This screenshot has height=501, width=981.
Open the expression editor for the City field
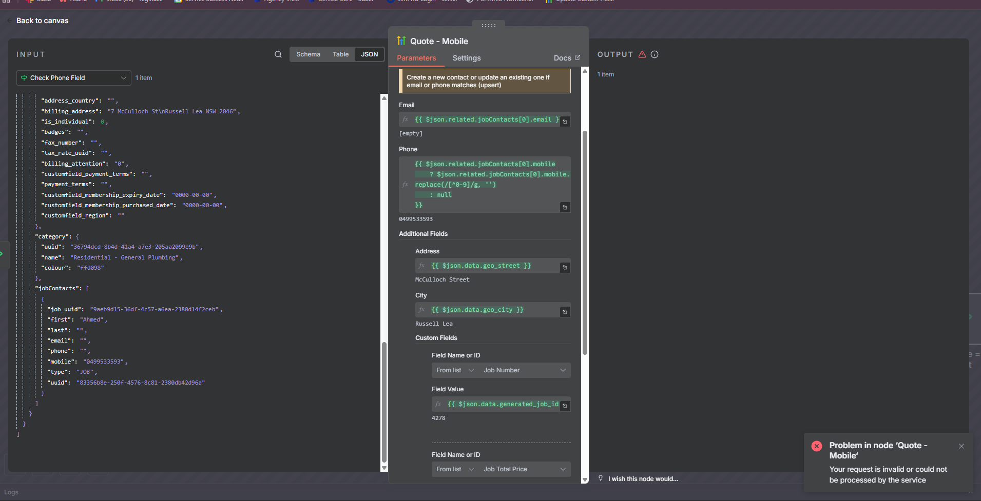point(565,312)
